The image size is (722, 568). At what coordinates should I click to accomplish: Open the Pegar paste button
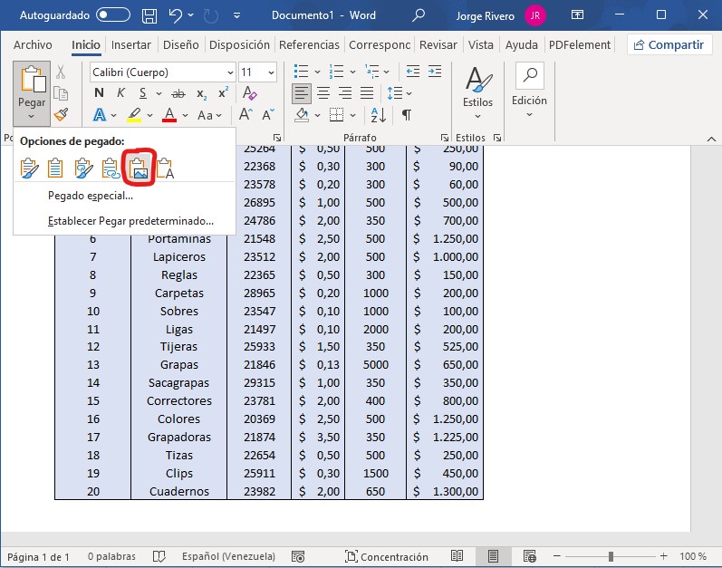[x=32, y=93]
